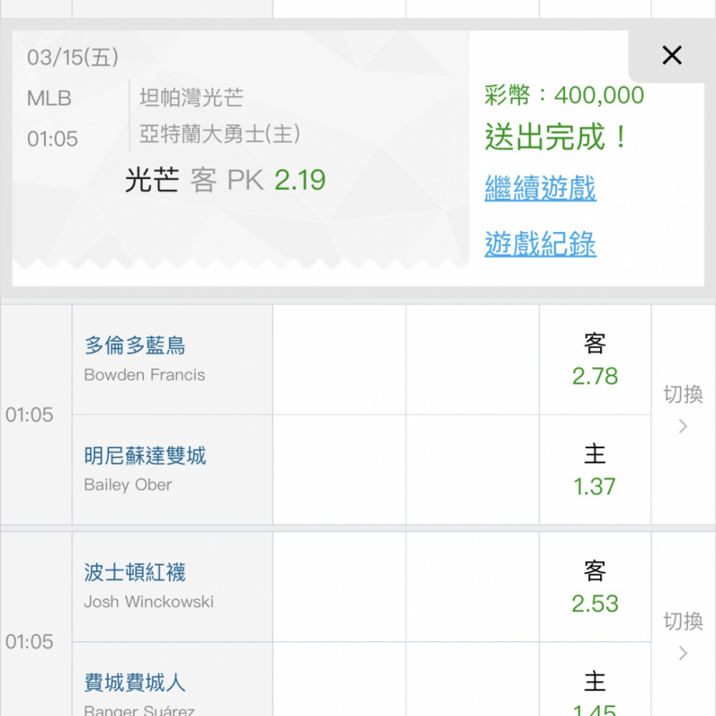Open the 費城費城人 team name
Viewport: 716px width, 716px height.
pyautogui.click(x=135, y=682)
